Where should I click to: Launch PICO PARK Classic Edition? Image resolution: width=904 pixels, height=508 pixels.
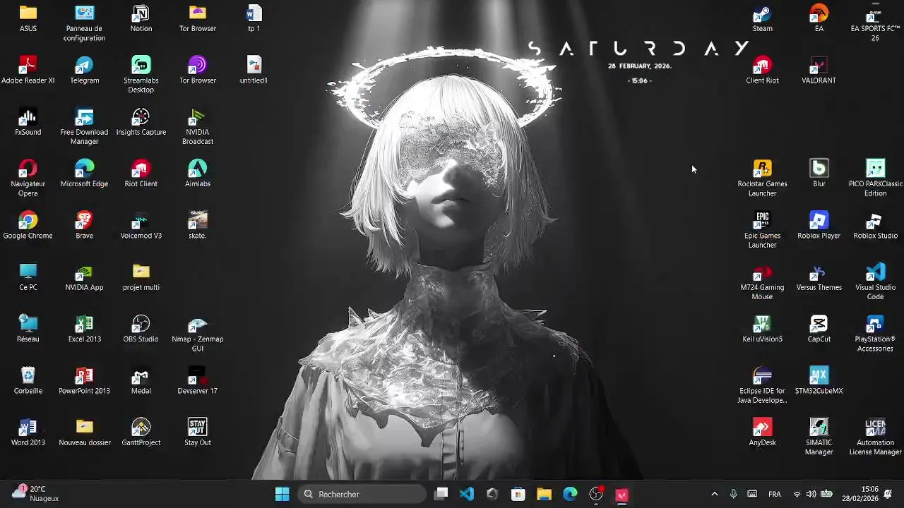pos(875,178)
